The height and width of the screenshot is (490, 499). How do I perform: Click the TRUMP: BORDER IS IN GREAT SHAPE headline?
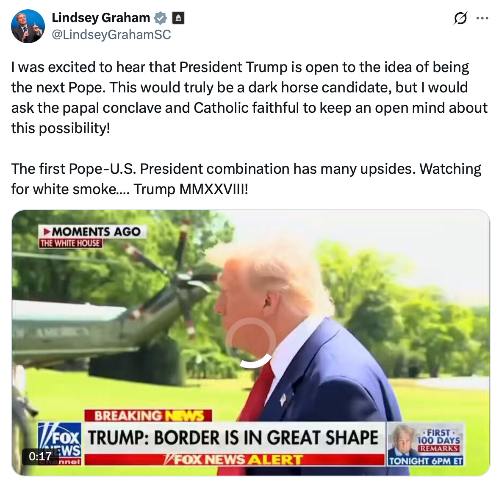coord(233,437)
